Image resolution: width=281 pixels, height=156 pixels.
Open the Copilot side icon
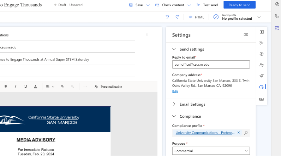[277, 4]
